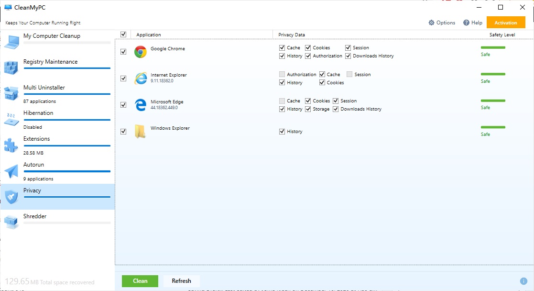Click Microsoft Edge version '44.18362.449.0'
The height and width of the screenshot is (291, 534).
164,108
